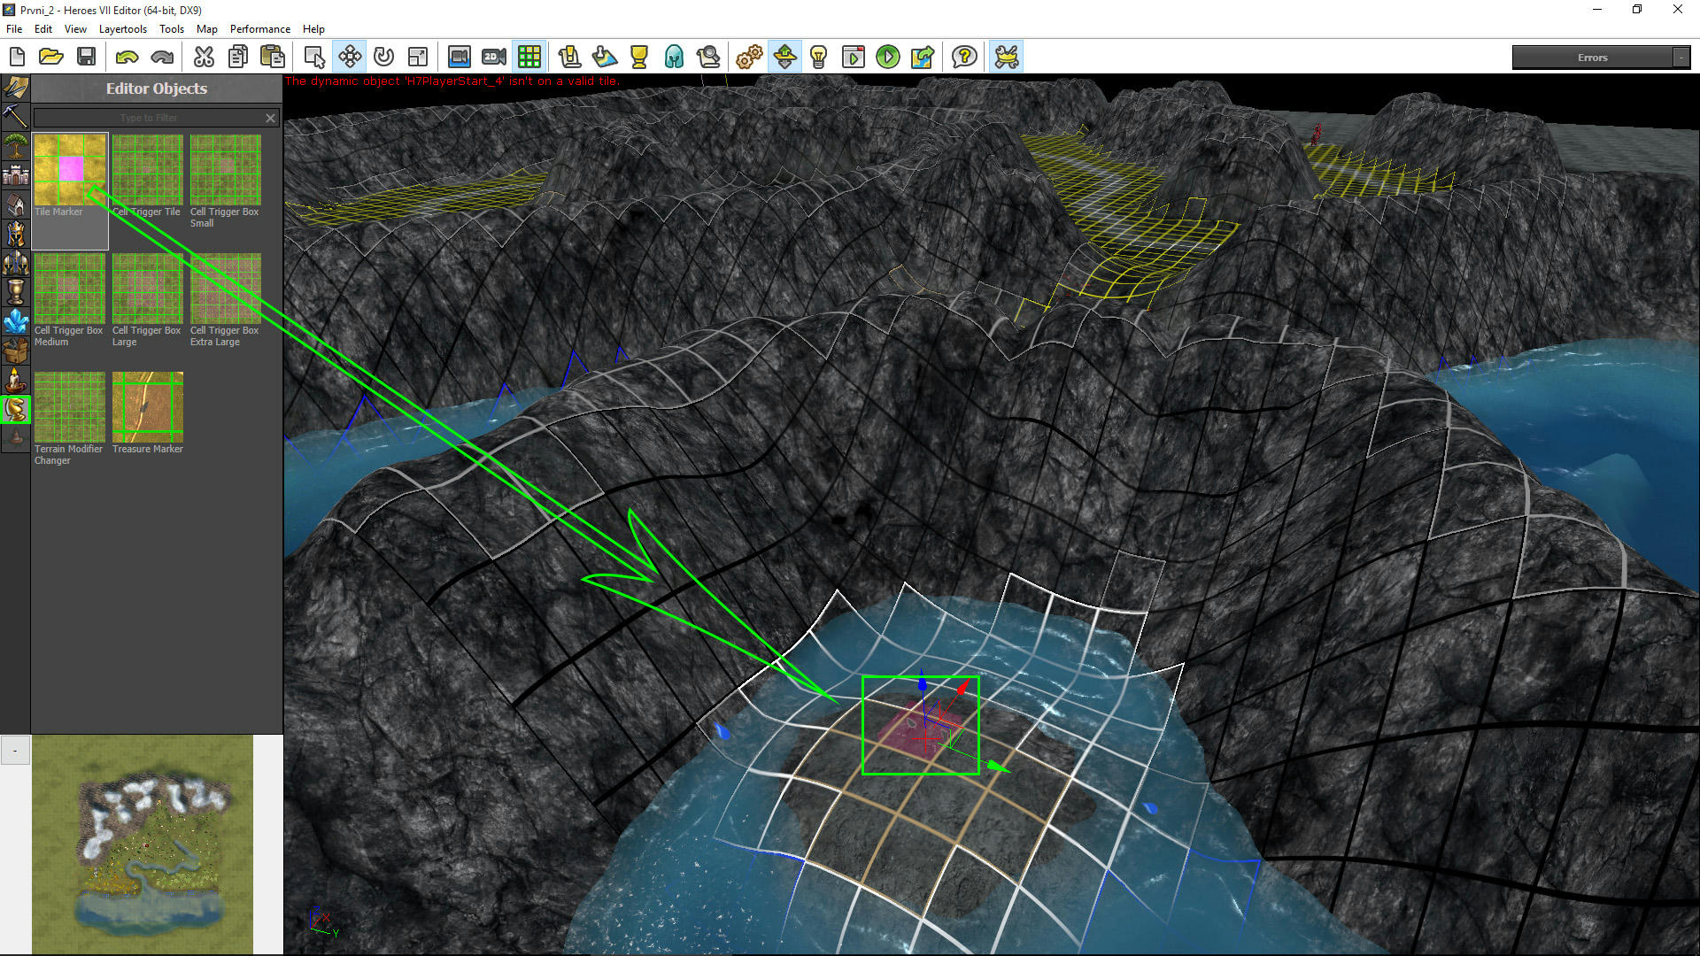Open the Map menu
The width and height of the screenshot is (1700, 956).
tap(207, 29)
